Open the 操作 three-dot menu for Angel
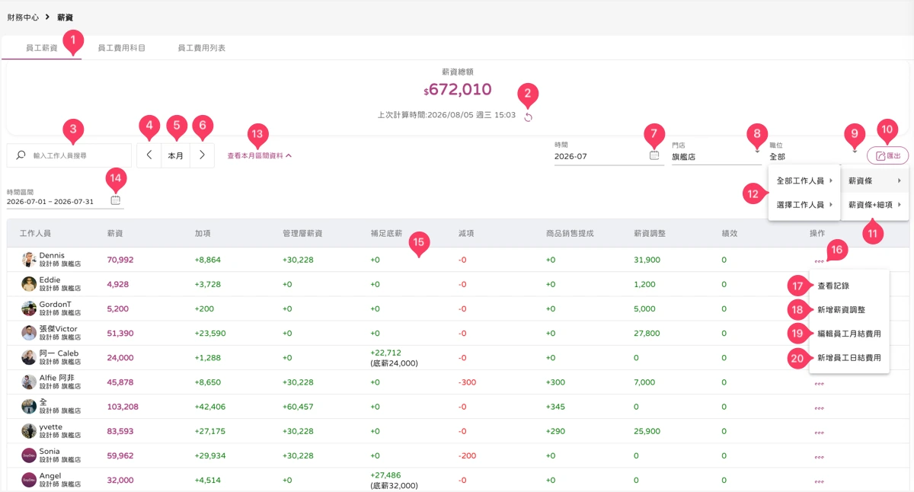Image resolution: width=914 pixels, height=492 pixels. (819, 481)
